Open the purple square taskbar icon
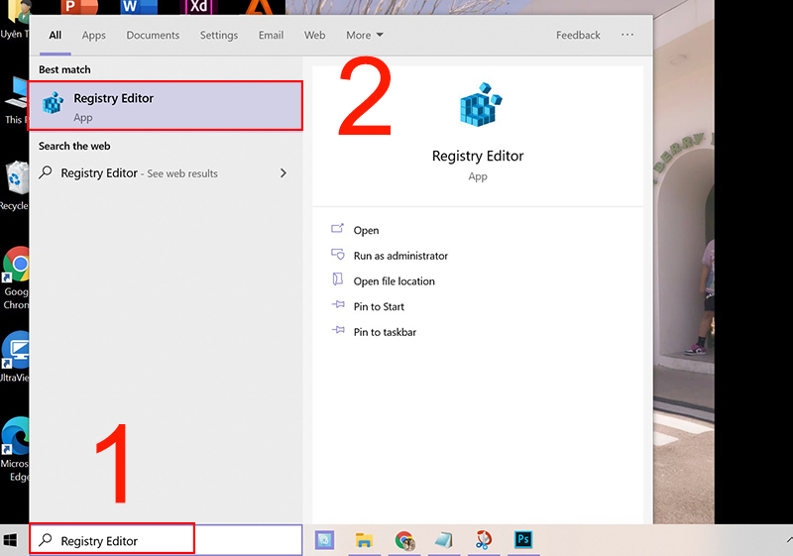The image size is (793, 556). pos(324,540)
